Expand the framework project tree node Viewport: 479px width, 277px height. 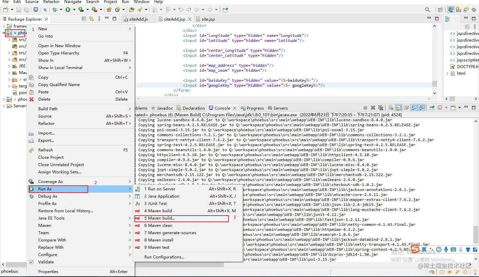4,26
